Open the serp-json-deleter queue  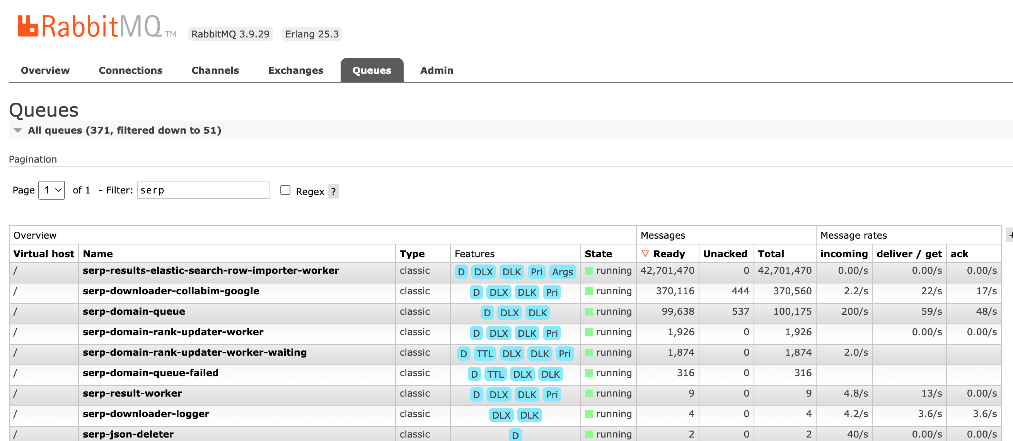coord(128,434)
